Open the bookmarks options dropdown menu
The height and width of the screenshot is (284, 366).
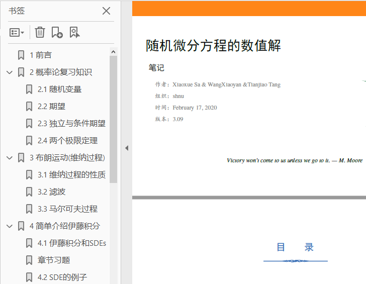pyautogui.click(x=17, y=33)
